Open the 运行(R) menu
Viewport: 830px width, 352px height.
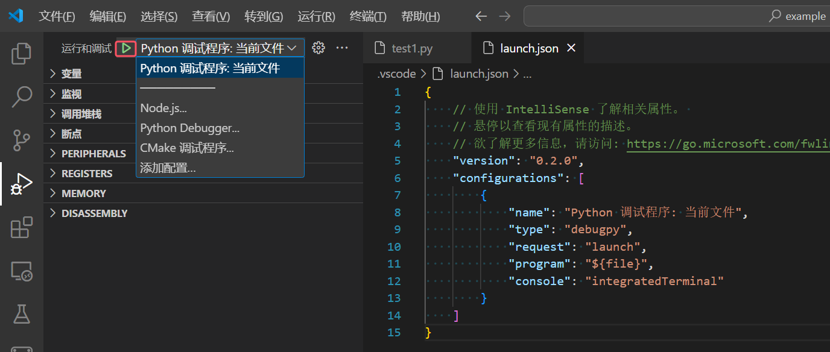point(317,16)
